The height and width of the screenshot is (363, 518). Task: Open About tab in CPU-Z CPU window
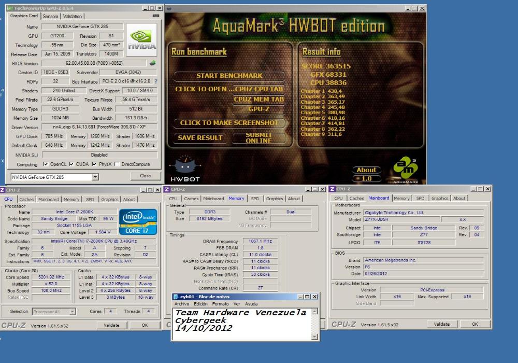click(x=129, y=199)
